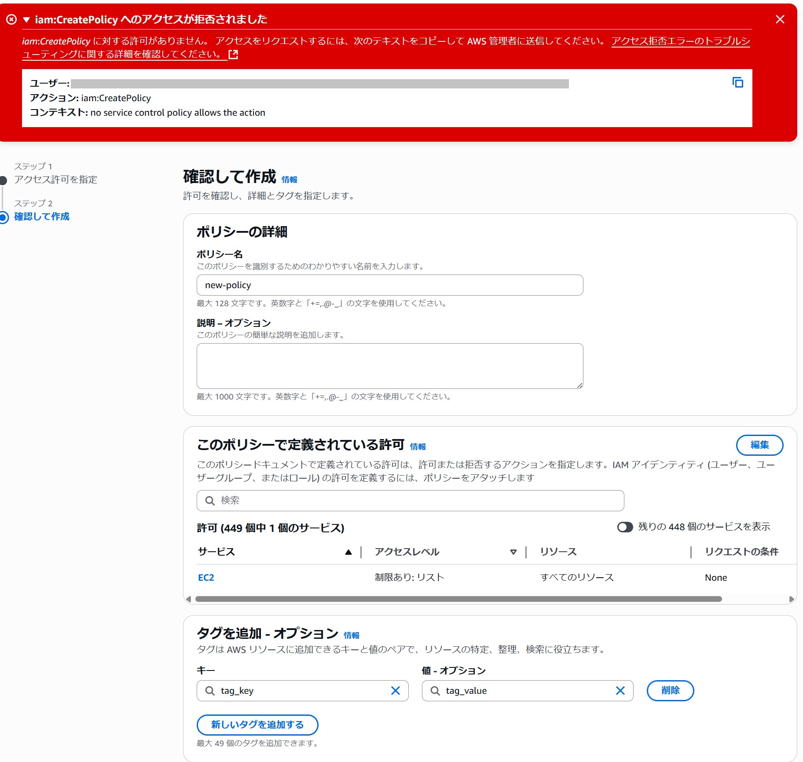803x762 pixels.
Task: Open the access denied troubleshooting link
Action: click(680, 41)
